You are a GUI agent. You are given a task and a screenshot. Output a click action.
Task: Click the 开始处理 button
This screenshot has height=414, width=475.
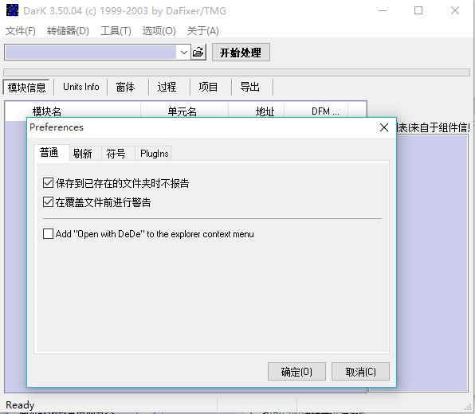(241, 53)
